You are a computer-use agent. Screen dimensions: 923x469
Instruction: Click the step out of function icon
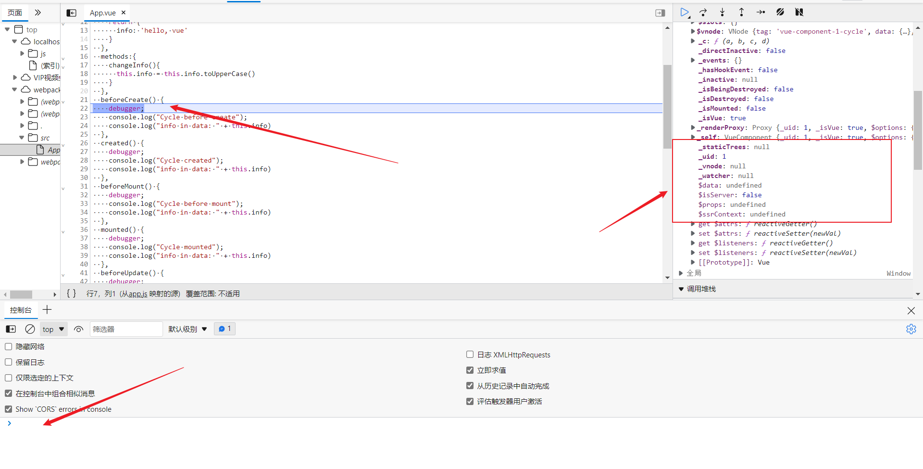click(741, 13)
